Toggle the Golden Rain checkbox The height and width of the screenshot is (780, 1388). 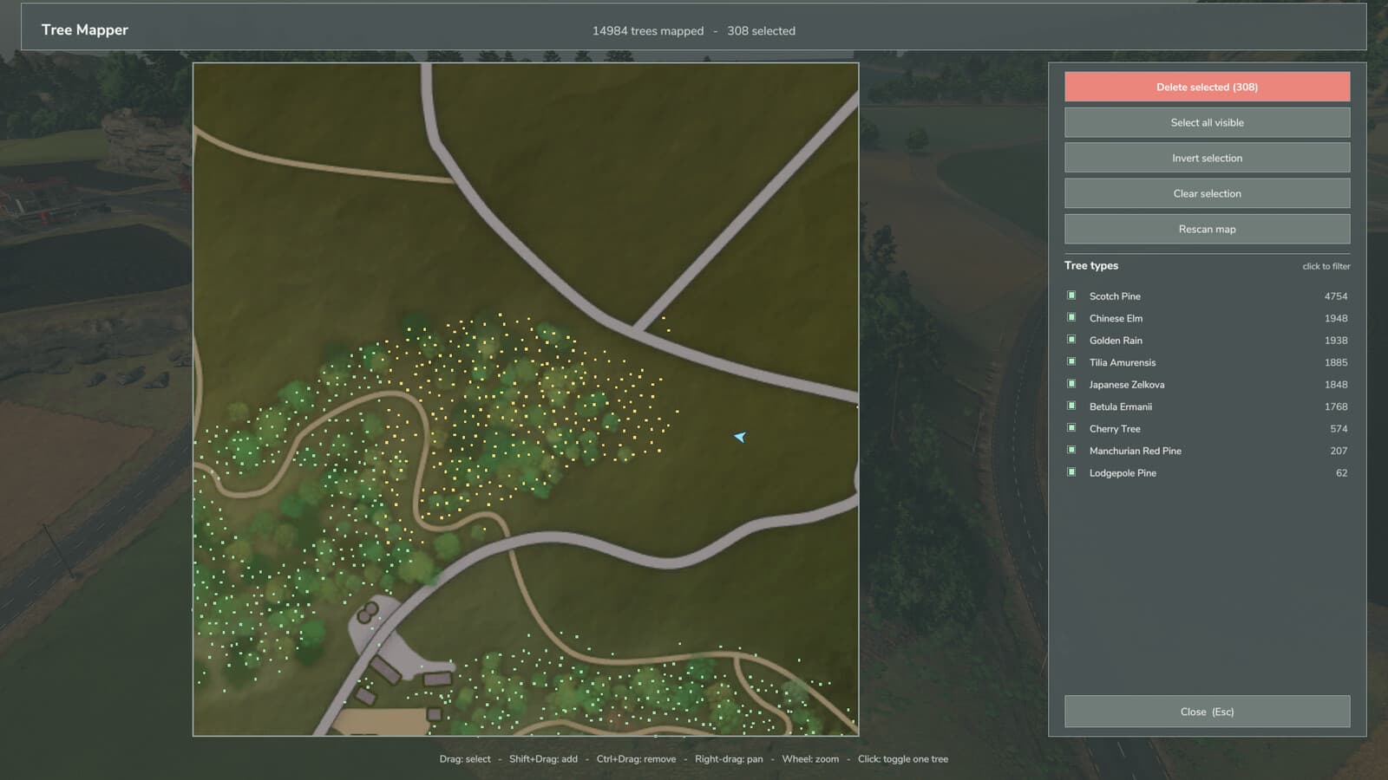tap(1071, 340)
